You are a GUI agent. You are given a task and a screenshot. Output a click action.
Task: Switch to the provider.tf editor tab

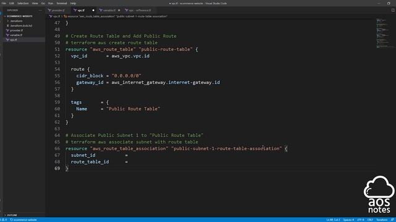58,10
